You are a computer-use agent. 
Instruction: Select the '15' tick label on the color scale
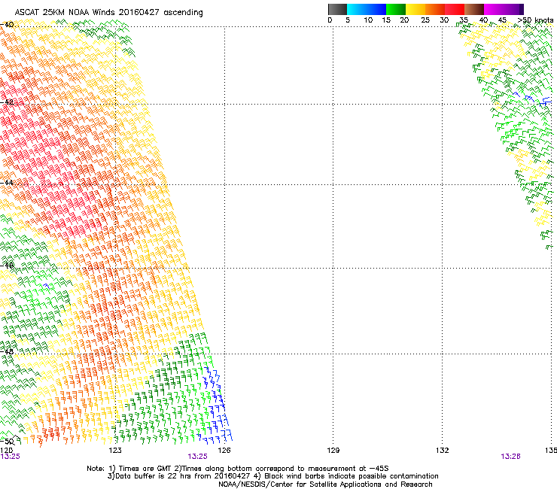386,20
